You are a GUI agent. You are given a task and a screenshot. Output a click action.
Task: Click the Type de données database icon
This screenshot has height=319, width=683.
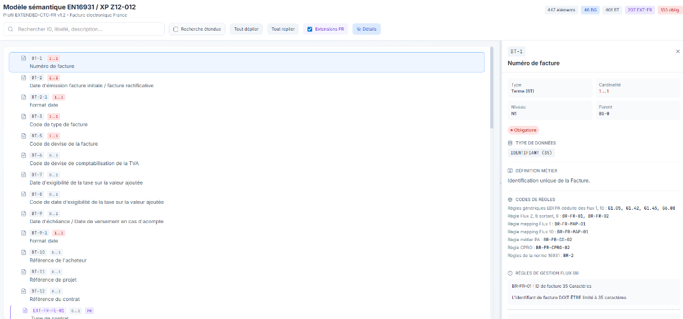[x=510, y=143]
